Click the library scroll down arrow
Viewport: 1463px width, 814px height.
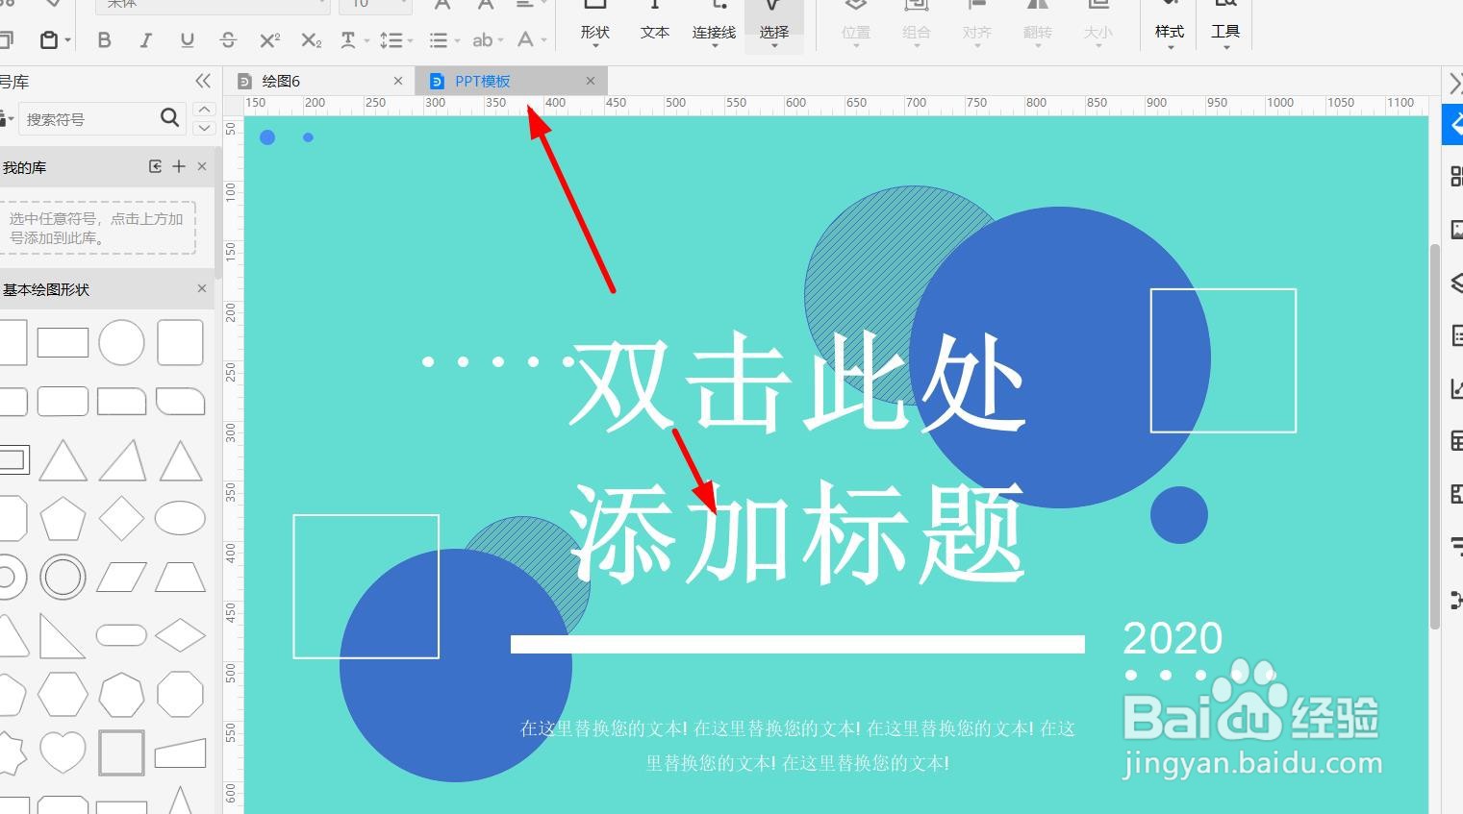coord(204,128)
